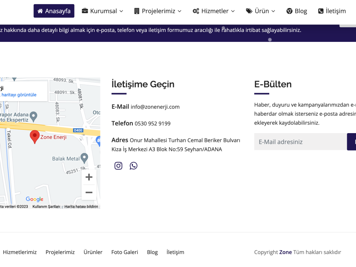Click the chrome-style icon beside Blog
The image size is (356, 267).
click(x=290, y=11)
